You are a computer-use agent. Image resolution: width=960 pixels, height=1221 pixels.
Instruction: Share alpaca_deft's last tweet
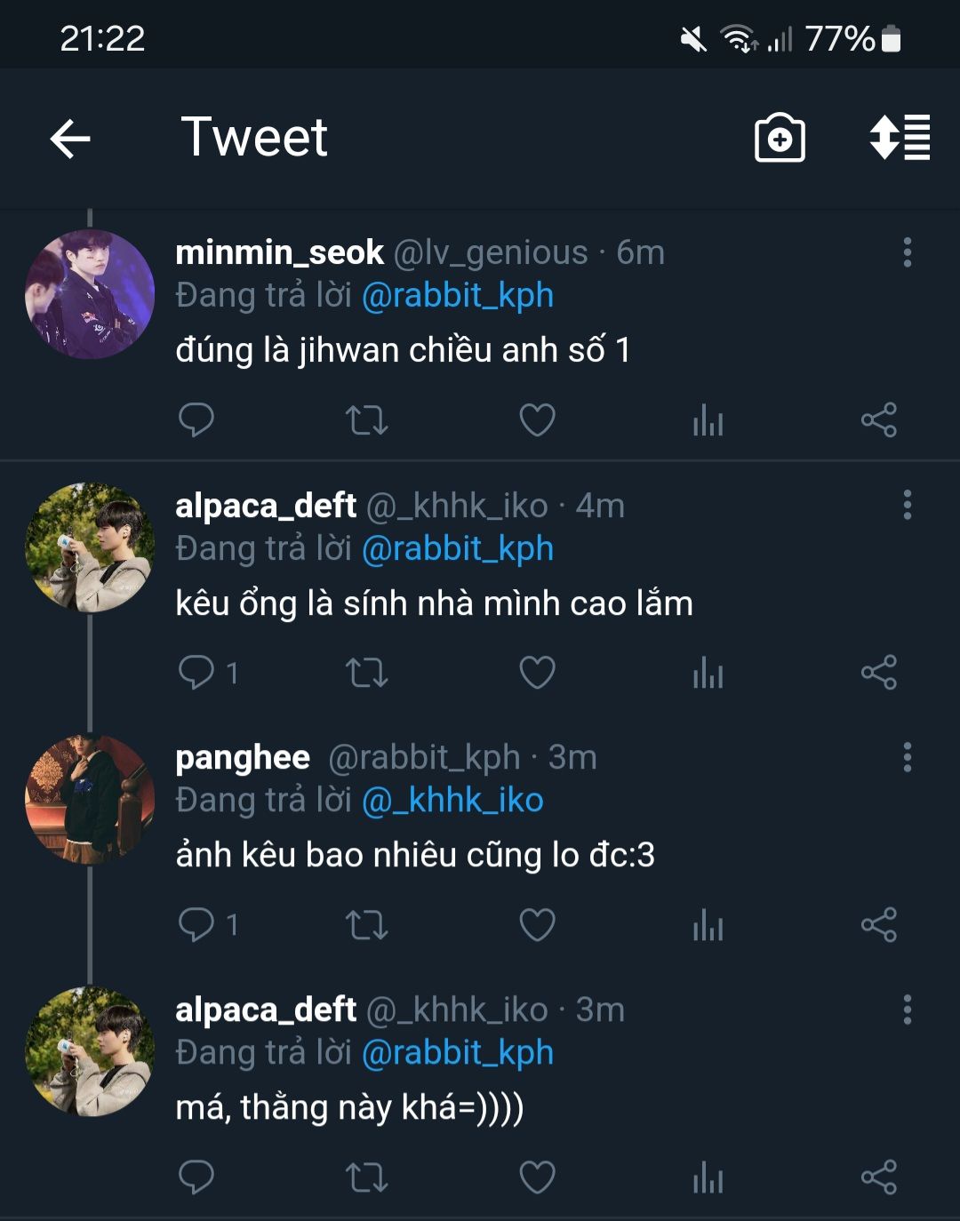click(878, 1177)
